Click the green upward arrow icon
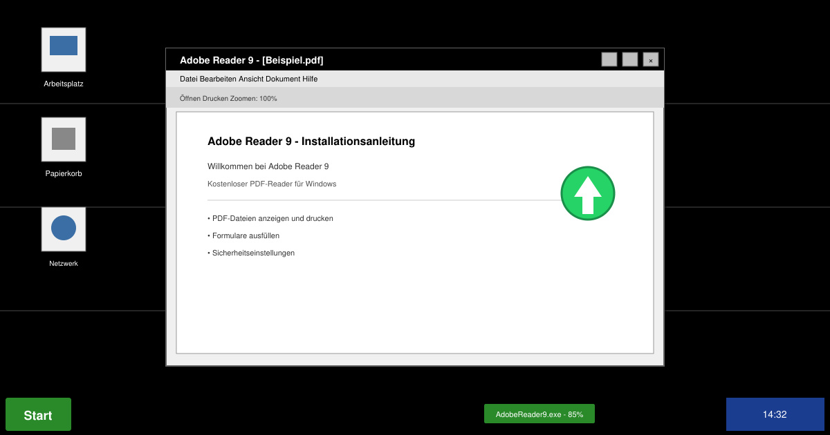The width and height of the screenshot is (830, 435). click(x=588, y=193)
